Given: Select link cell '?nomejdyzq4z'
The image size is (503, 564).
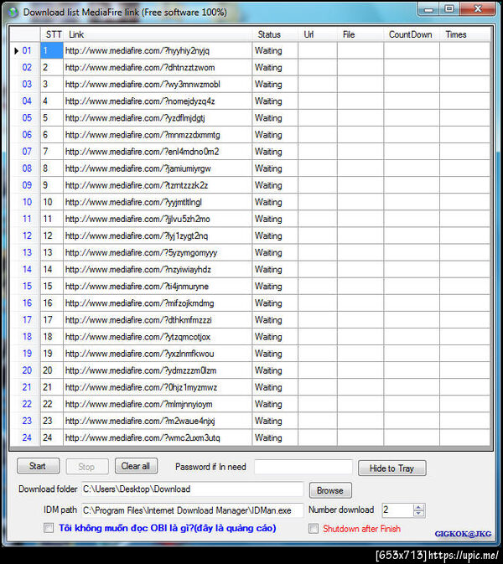Looking at the screenshot, I should coord(158,101).
